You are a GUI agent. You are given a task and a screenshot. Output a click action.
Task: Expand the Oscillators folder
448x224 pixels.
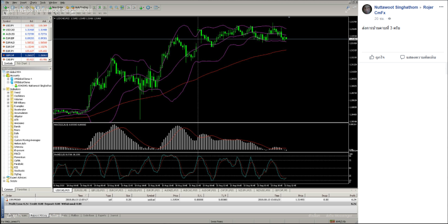[8, 96]
